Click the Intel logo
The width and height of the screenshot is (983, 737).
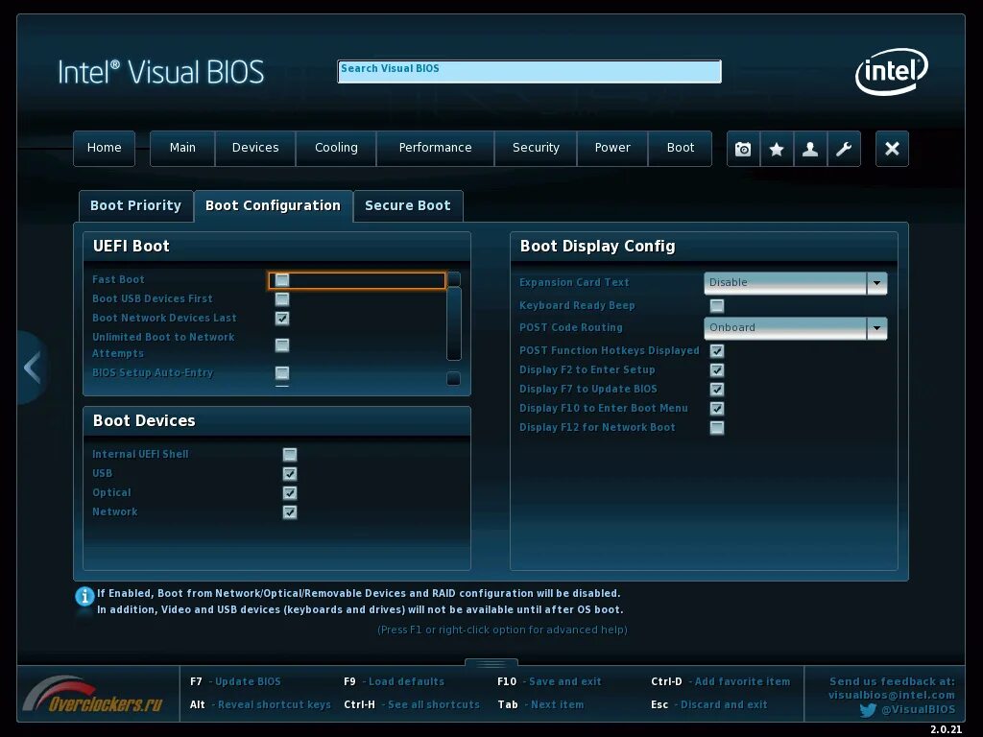coord(892,71)
